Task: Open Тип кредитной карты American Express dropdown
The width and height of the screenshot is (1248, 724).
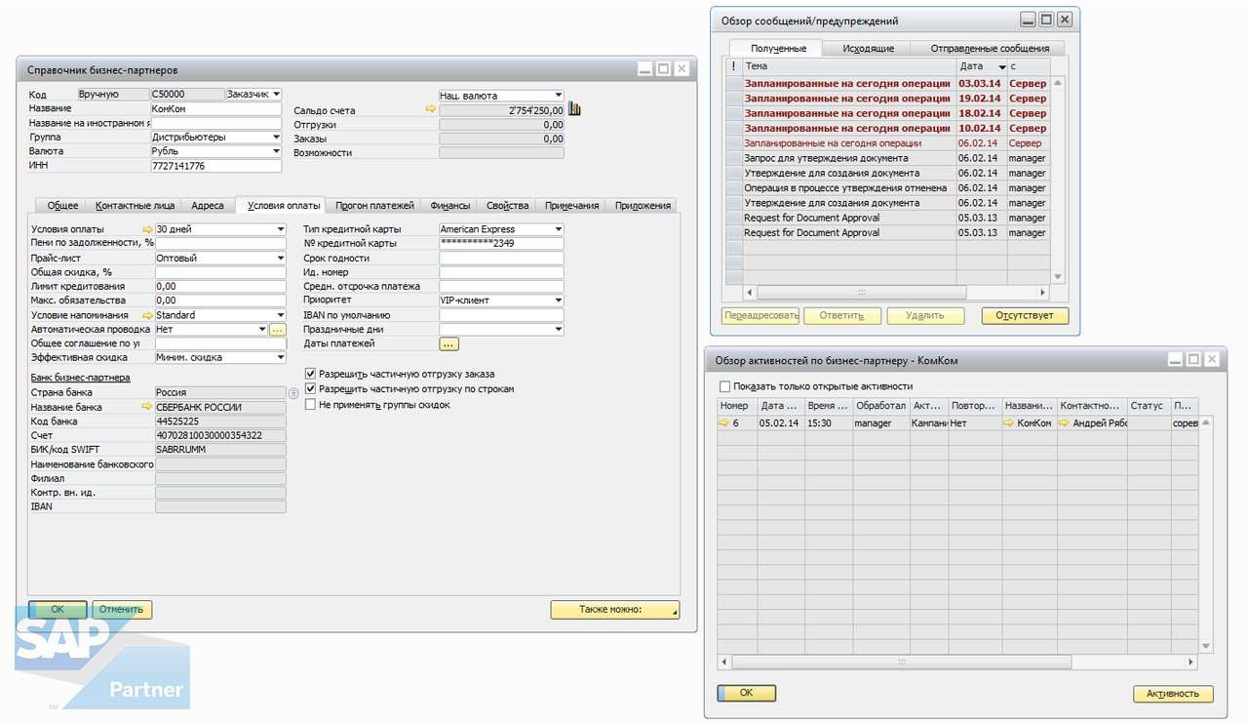Action: [x=559, y=230]
